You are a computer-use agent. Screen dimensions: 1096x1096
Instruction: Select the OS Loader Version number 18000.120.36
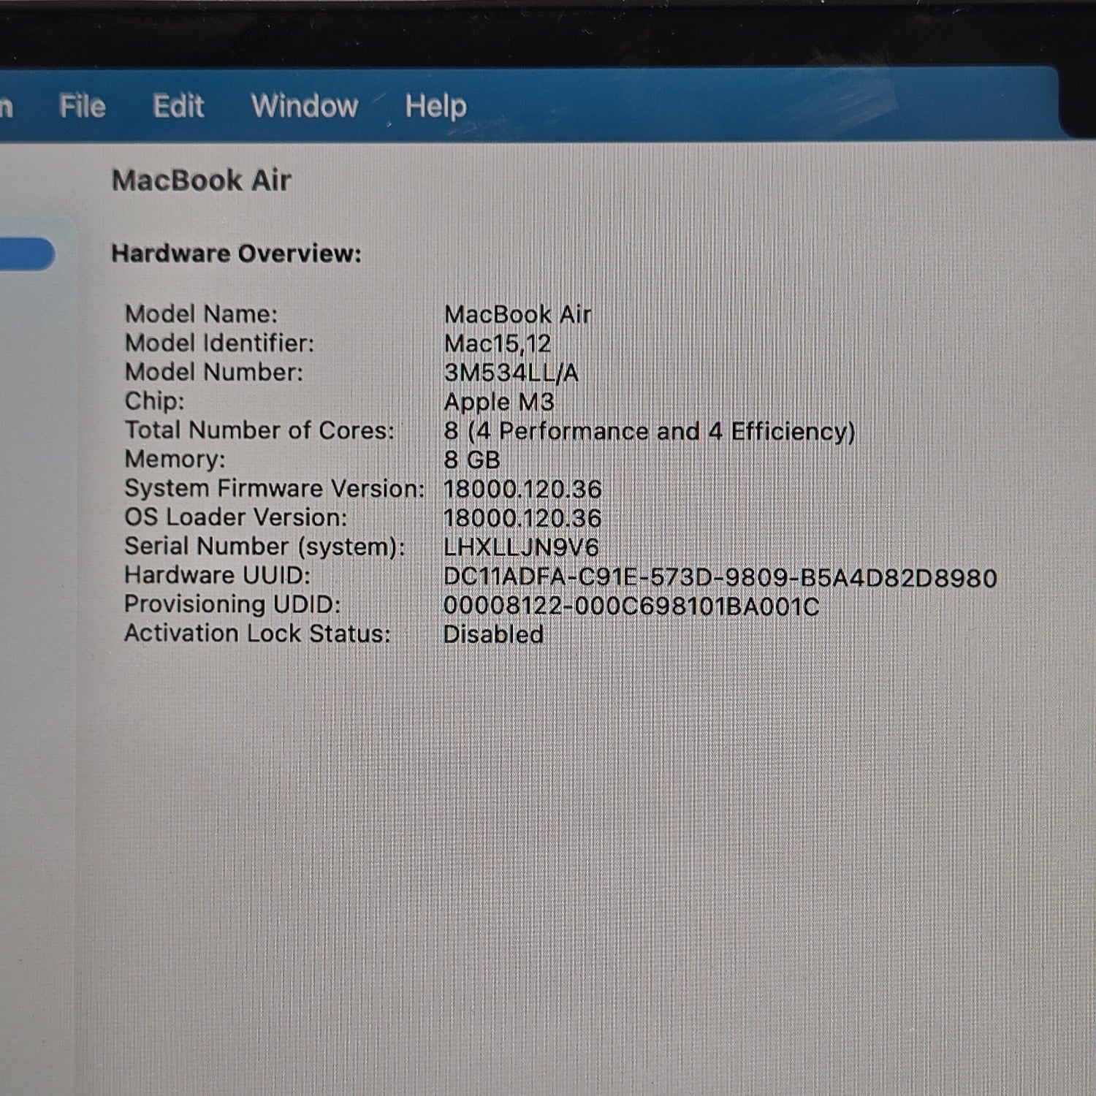click(523, 519)
